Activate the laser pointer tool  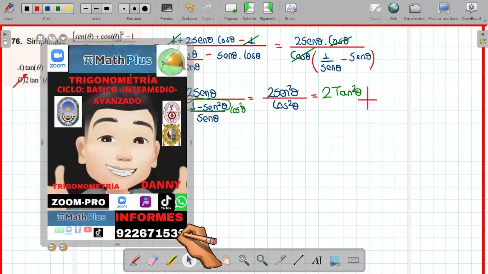click(280, 260)
